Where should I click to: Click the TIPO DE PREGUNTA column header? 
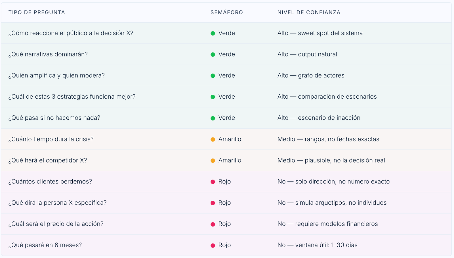click(x=37, y=12)
